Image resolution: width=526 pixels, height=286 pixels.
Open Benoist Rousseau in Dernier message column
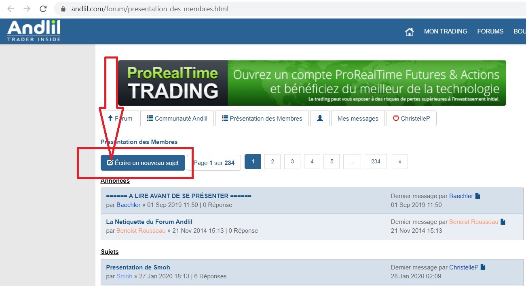[x=474, y=222]
